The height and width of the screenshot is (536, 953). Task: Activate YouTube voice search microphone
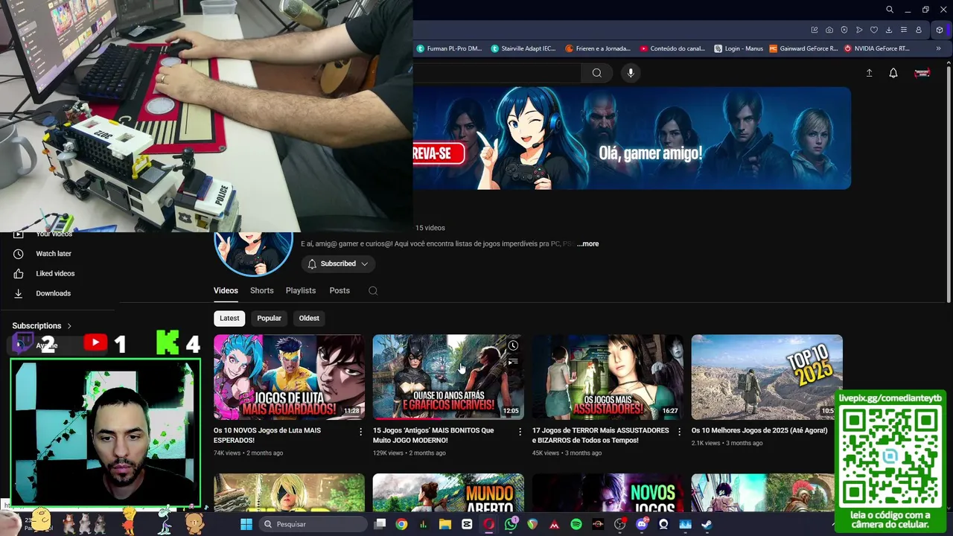click(631, 73)
